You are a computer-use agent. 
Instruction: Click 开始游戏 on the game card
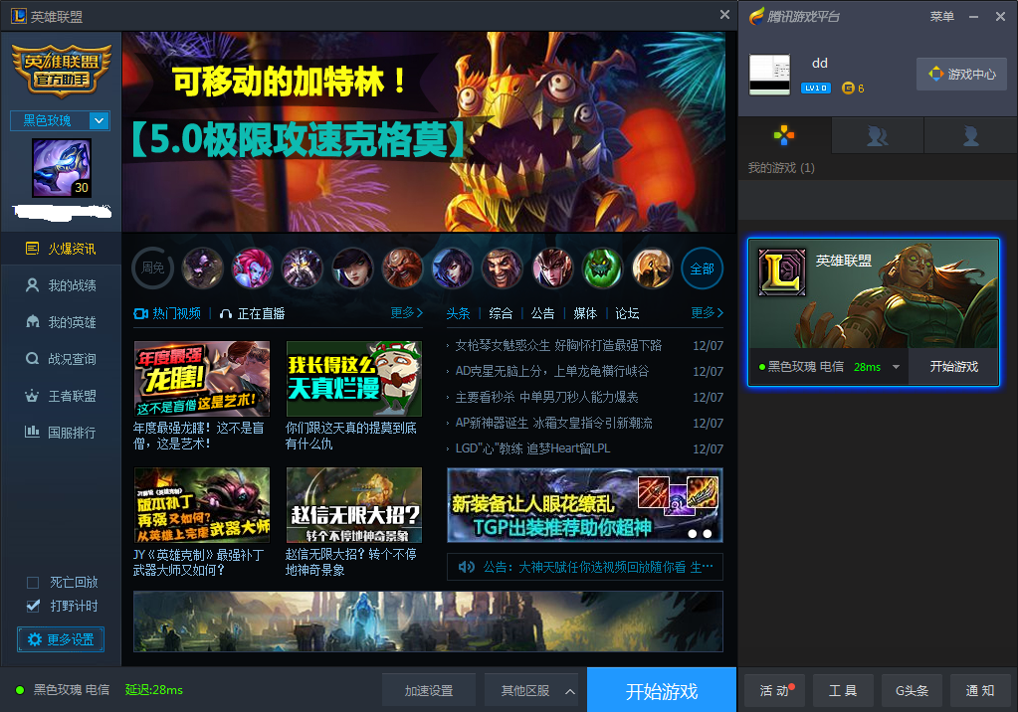point(953,367)
